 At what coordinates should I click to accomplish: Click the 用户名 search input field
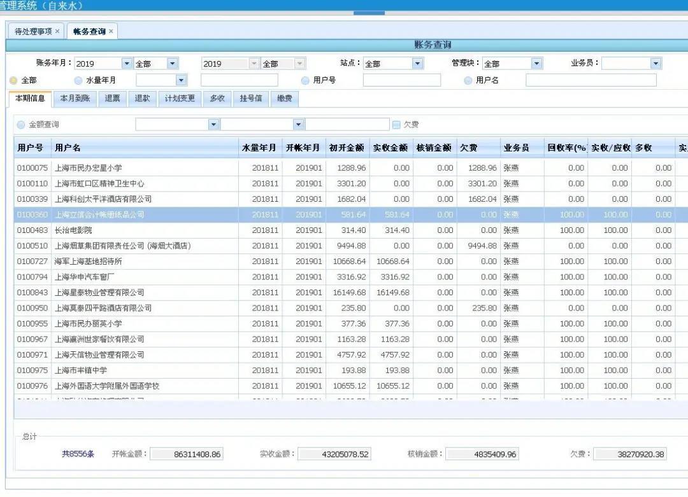coord(591,80)
